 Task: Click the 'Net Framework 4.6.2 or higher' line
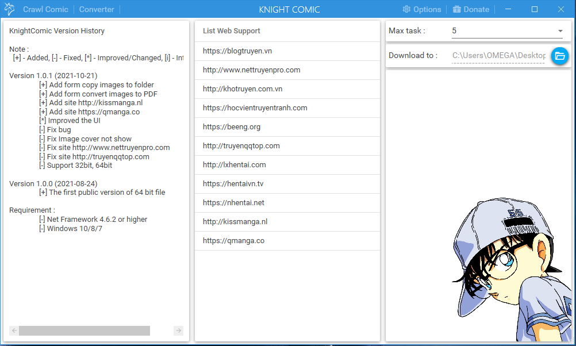[x=93, y=220]
